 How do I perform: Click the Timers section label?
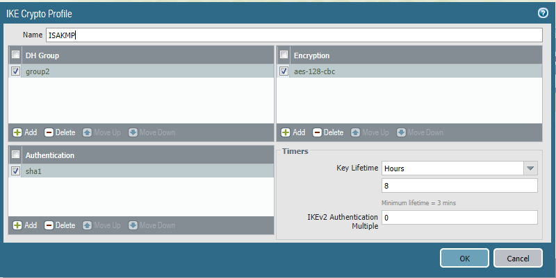(x=295, y=151)
